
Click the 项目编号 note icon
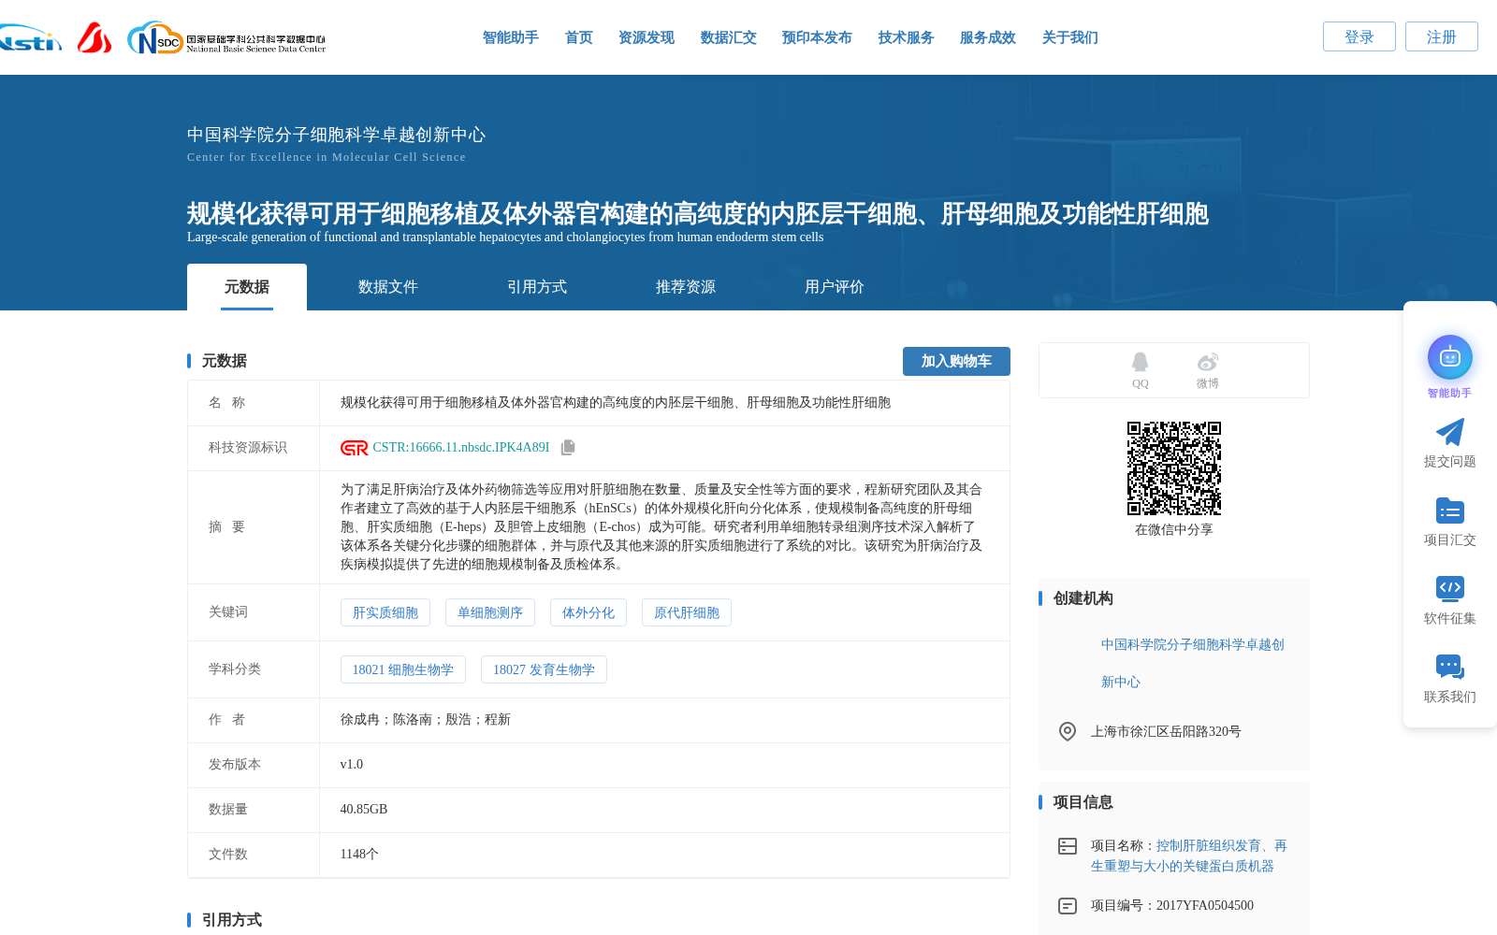[1068, 906]
